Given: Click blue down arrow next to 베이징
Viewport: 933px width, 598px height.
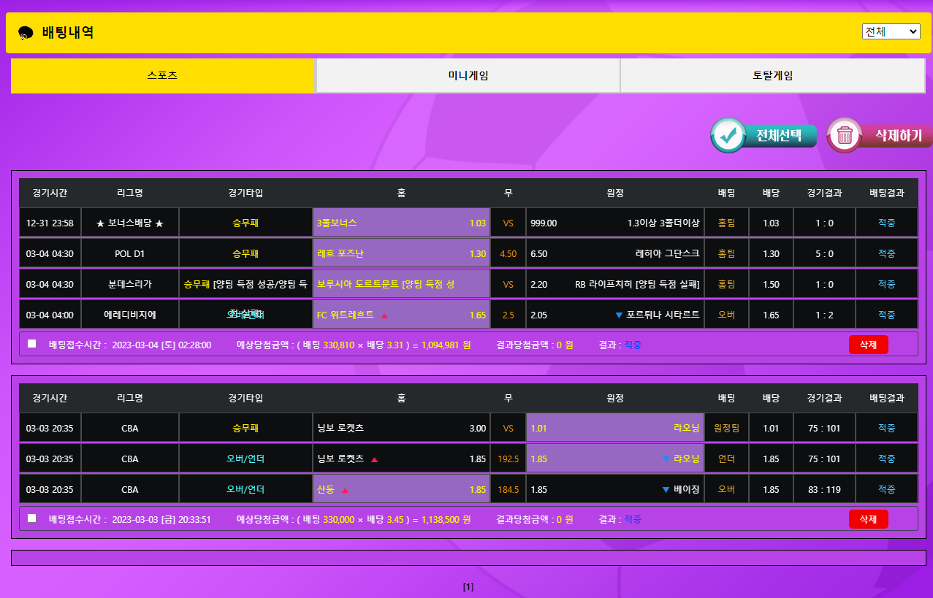Looking at the screenshot, I should pyautogui.click(x=666, y=490).
